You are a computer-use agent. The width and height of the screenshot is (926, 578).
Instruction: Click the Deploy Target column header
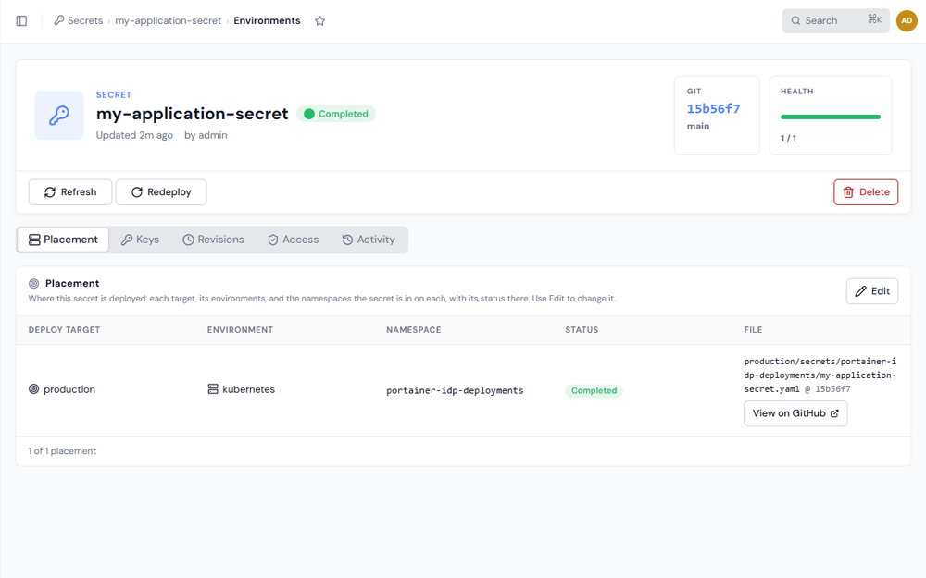(65, 330)
